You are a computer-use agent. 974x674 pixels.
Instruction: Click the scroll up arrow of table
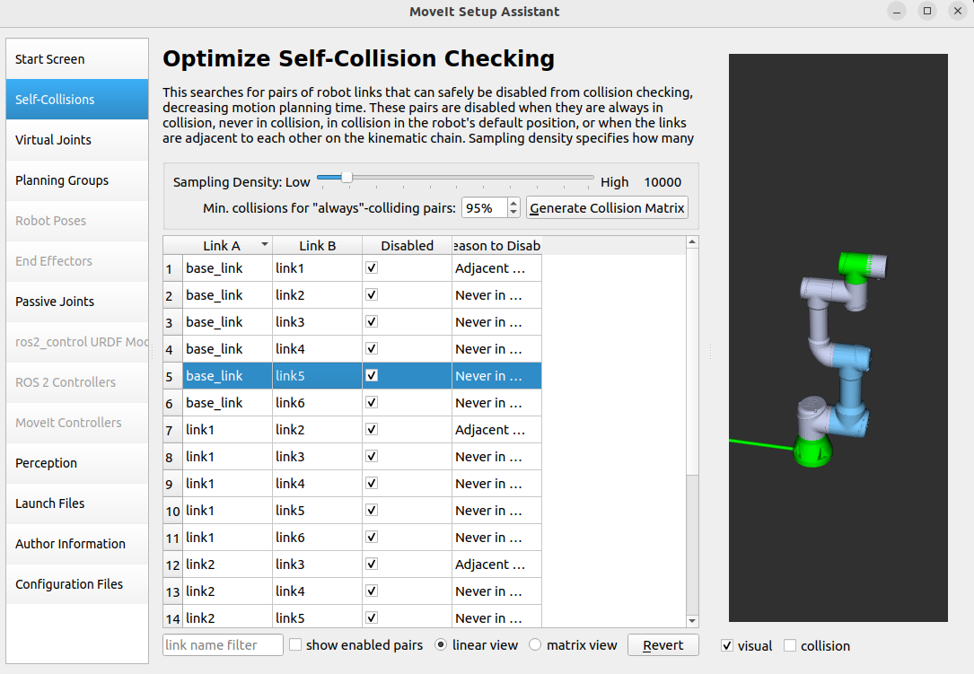click(x=692, y=242)
